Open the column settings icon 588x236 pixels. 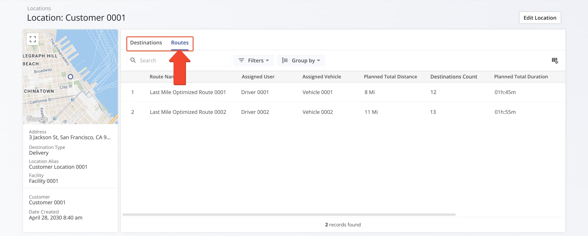tap(555, 61)
